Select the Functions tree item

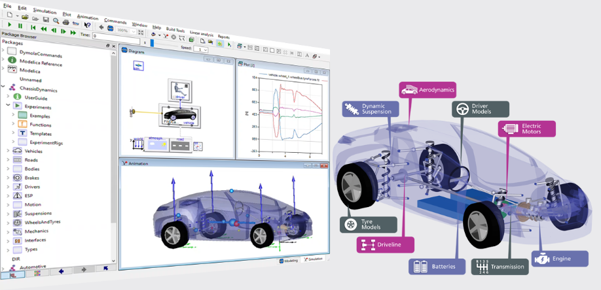(x=40, y=125)
